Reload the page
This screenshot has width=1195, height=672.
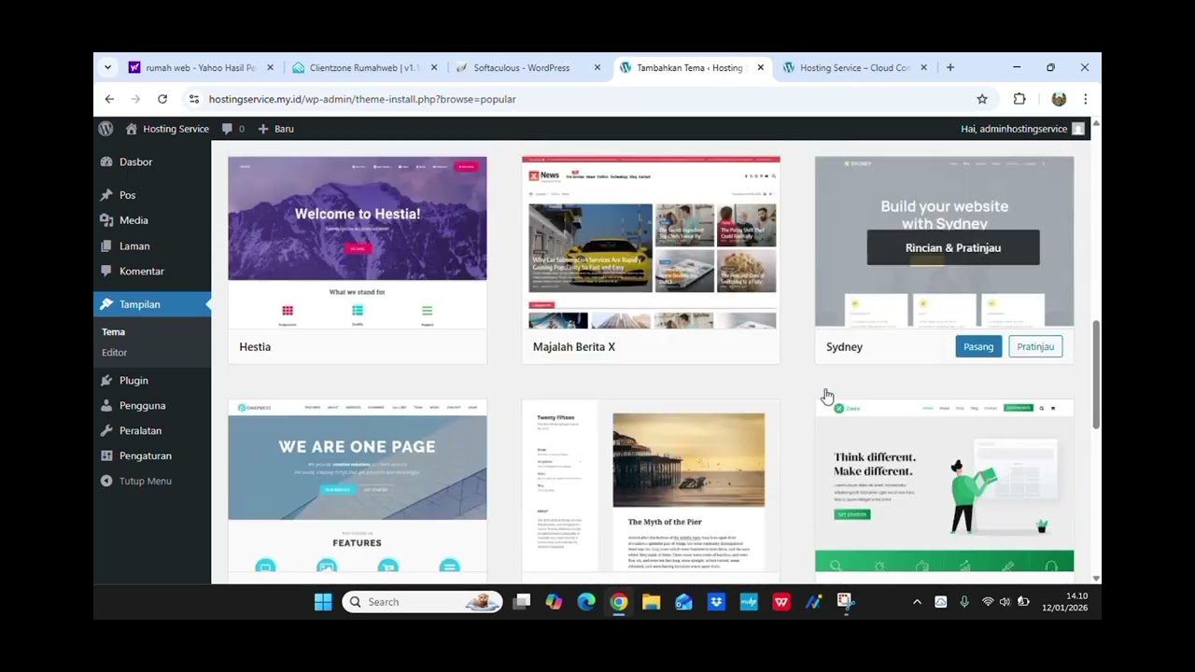tap(162, 99)
